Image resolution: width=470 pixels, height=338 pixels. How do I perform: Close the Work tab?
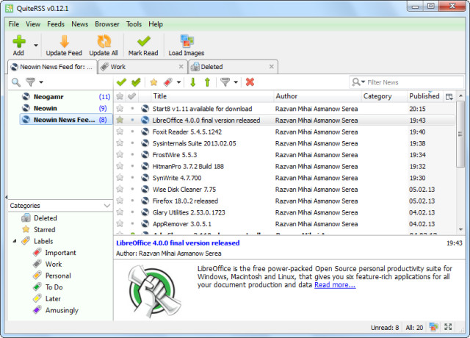[x=181, y=67]
